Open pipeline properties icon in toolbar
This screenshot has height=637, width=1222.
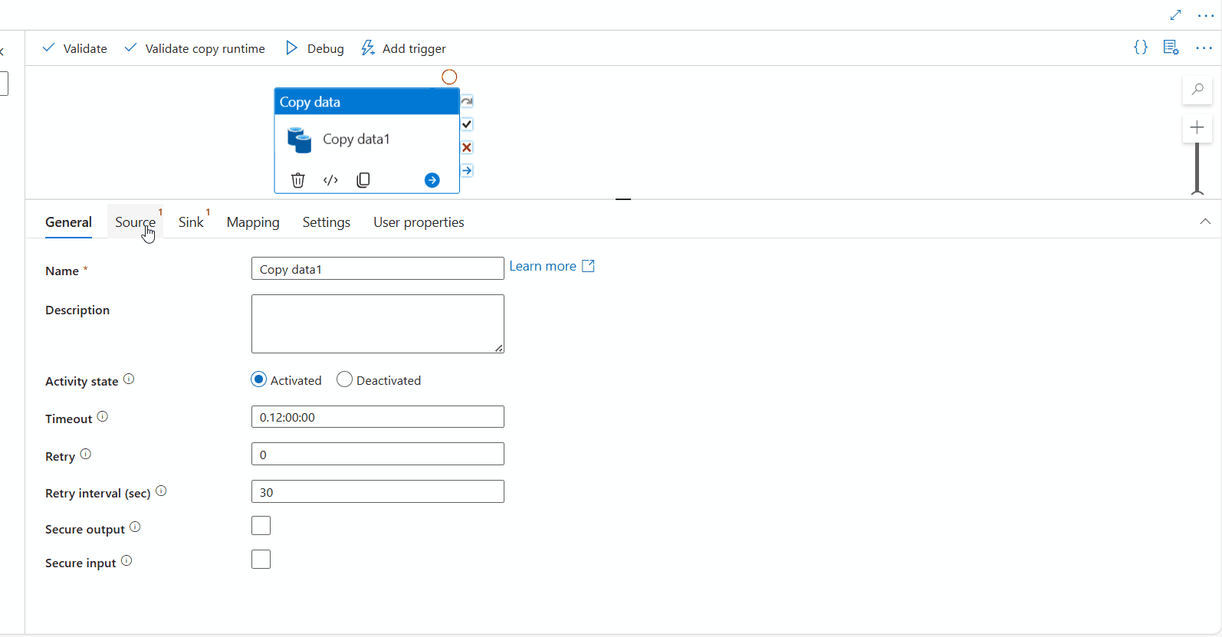[1171, 48]
